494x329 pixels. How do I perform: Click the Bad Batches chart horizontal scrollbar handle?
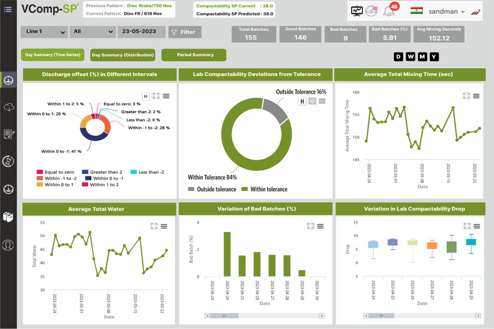pyautogui.click(x=225, y=316)
